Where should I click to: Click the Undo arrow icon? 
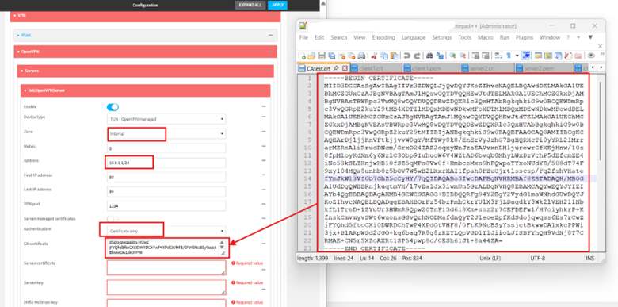[x=406, y=56]
